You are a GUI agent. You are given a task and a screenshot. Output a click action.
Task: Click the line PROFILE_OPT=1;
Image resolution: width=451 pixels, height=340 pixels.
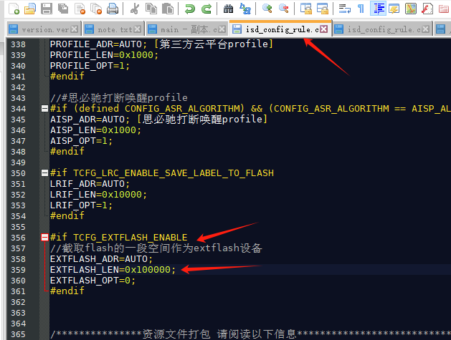pos(90,66)
